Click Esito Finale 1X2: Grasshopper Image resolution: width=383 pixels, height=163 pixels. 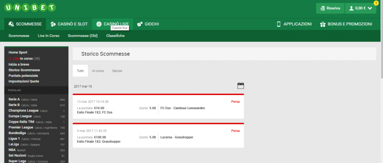[x=99, y=141]
